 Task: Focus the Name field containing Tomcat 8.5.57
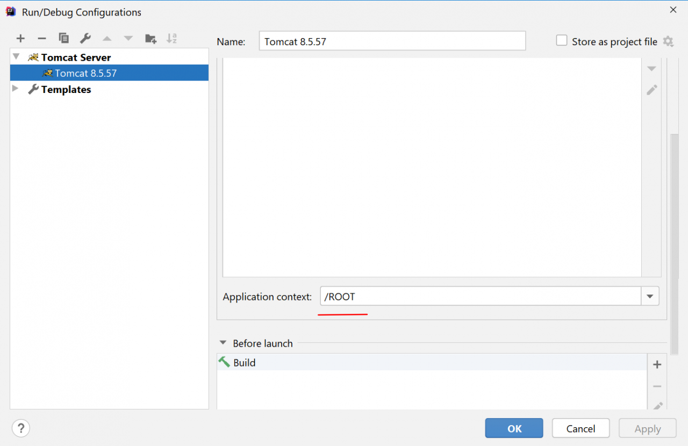point(392,41)
